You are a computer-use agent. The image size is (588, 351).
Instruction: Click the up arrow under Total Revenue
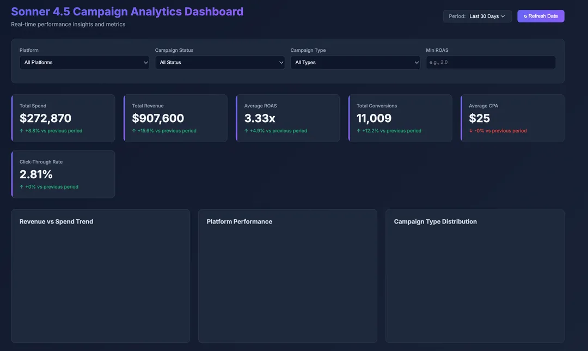pos(134,131)
